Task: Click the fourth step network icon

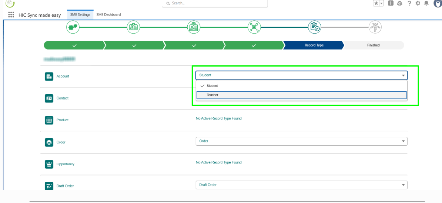Action: [254, 27]
